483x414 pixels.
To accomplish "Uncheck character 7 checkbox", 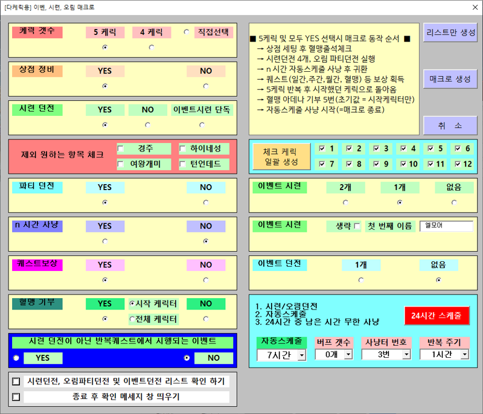I will (322, 164).
